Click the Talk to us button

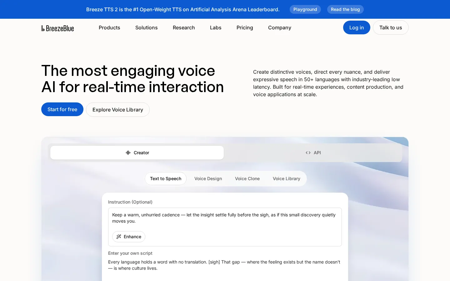(391, 27)
